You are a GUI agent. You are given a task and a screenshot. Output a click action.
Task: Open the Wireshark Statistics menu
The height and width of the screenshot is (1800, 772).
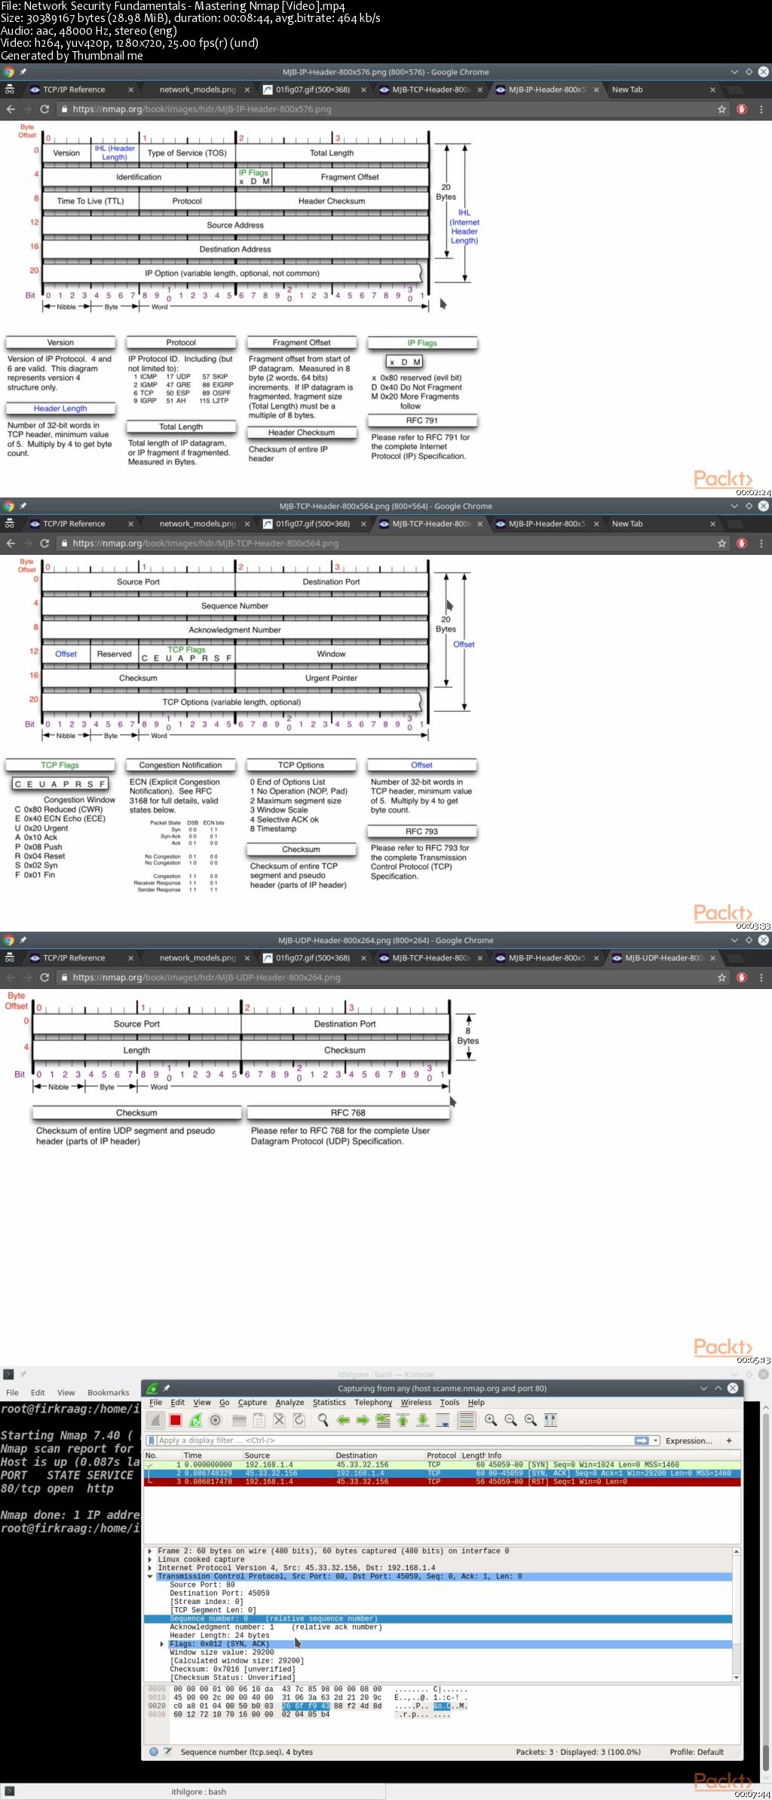(329, 1403)
